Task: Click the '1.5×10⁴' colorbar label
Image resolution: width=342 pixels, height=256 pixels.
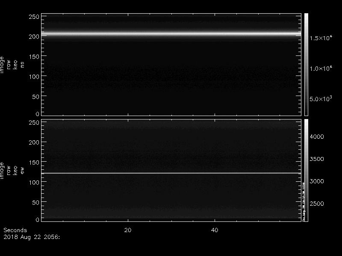Action: pyautogui.click(x=321, y=38)
